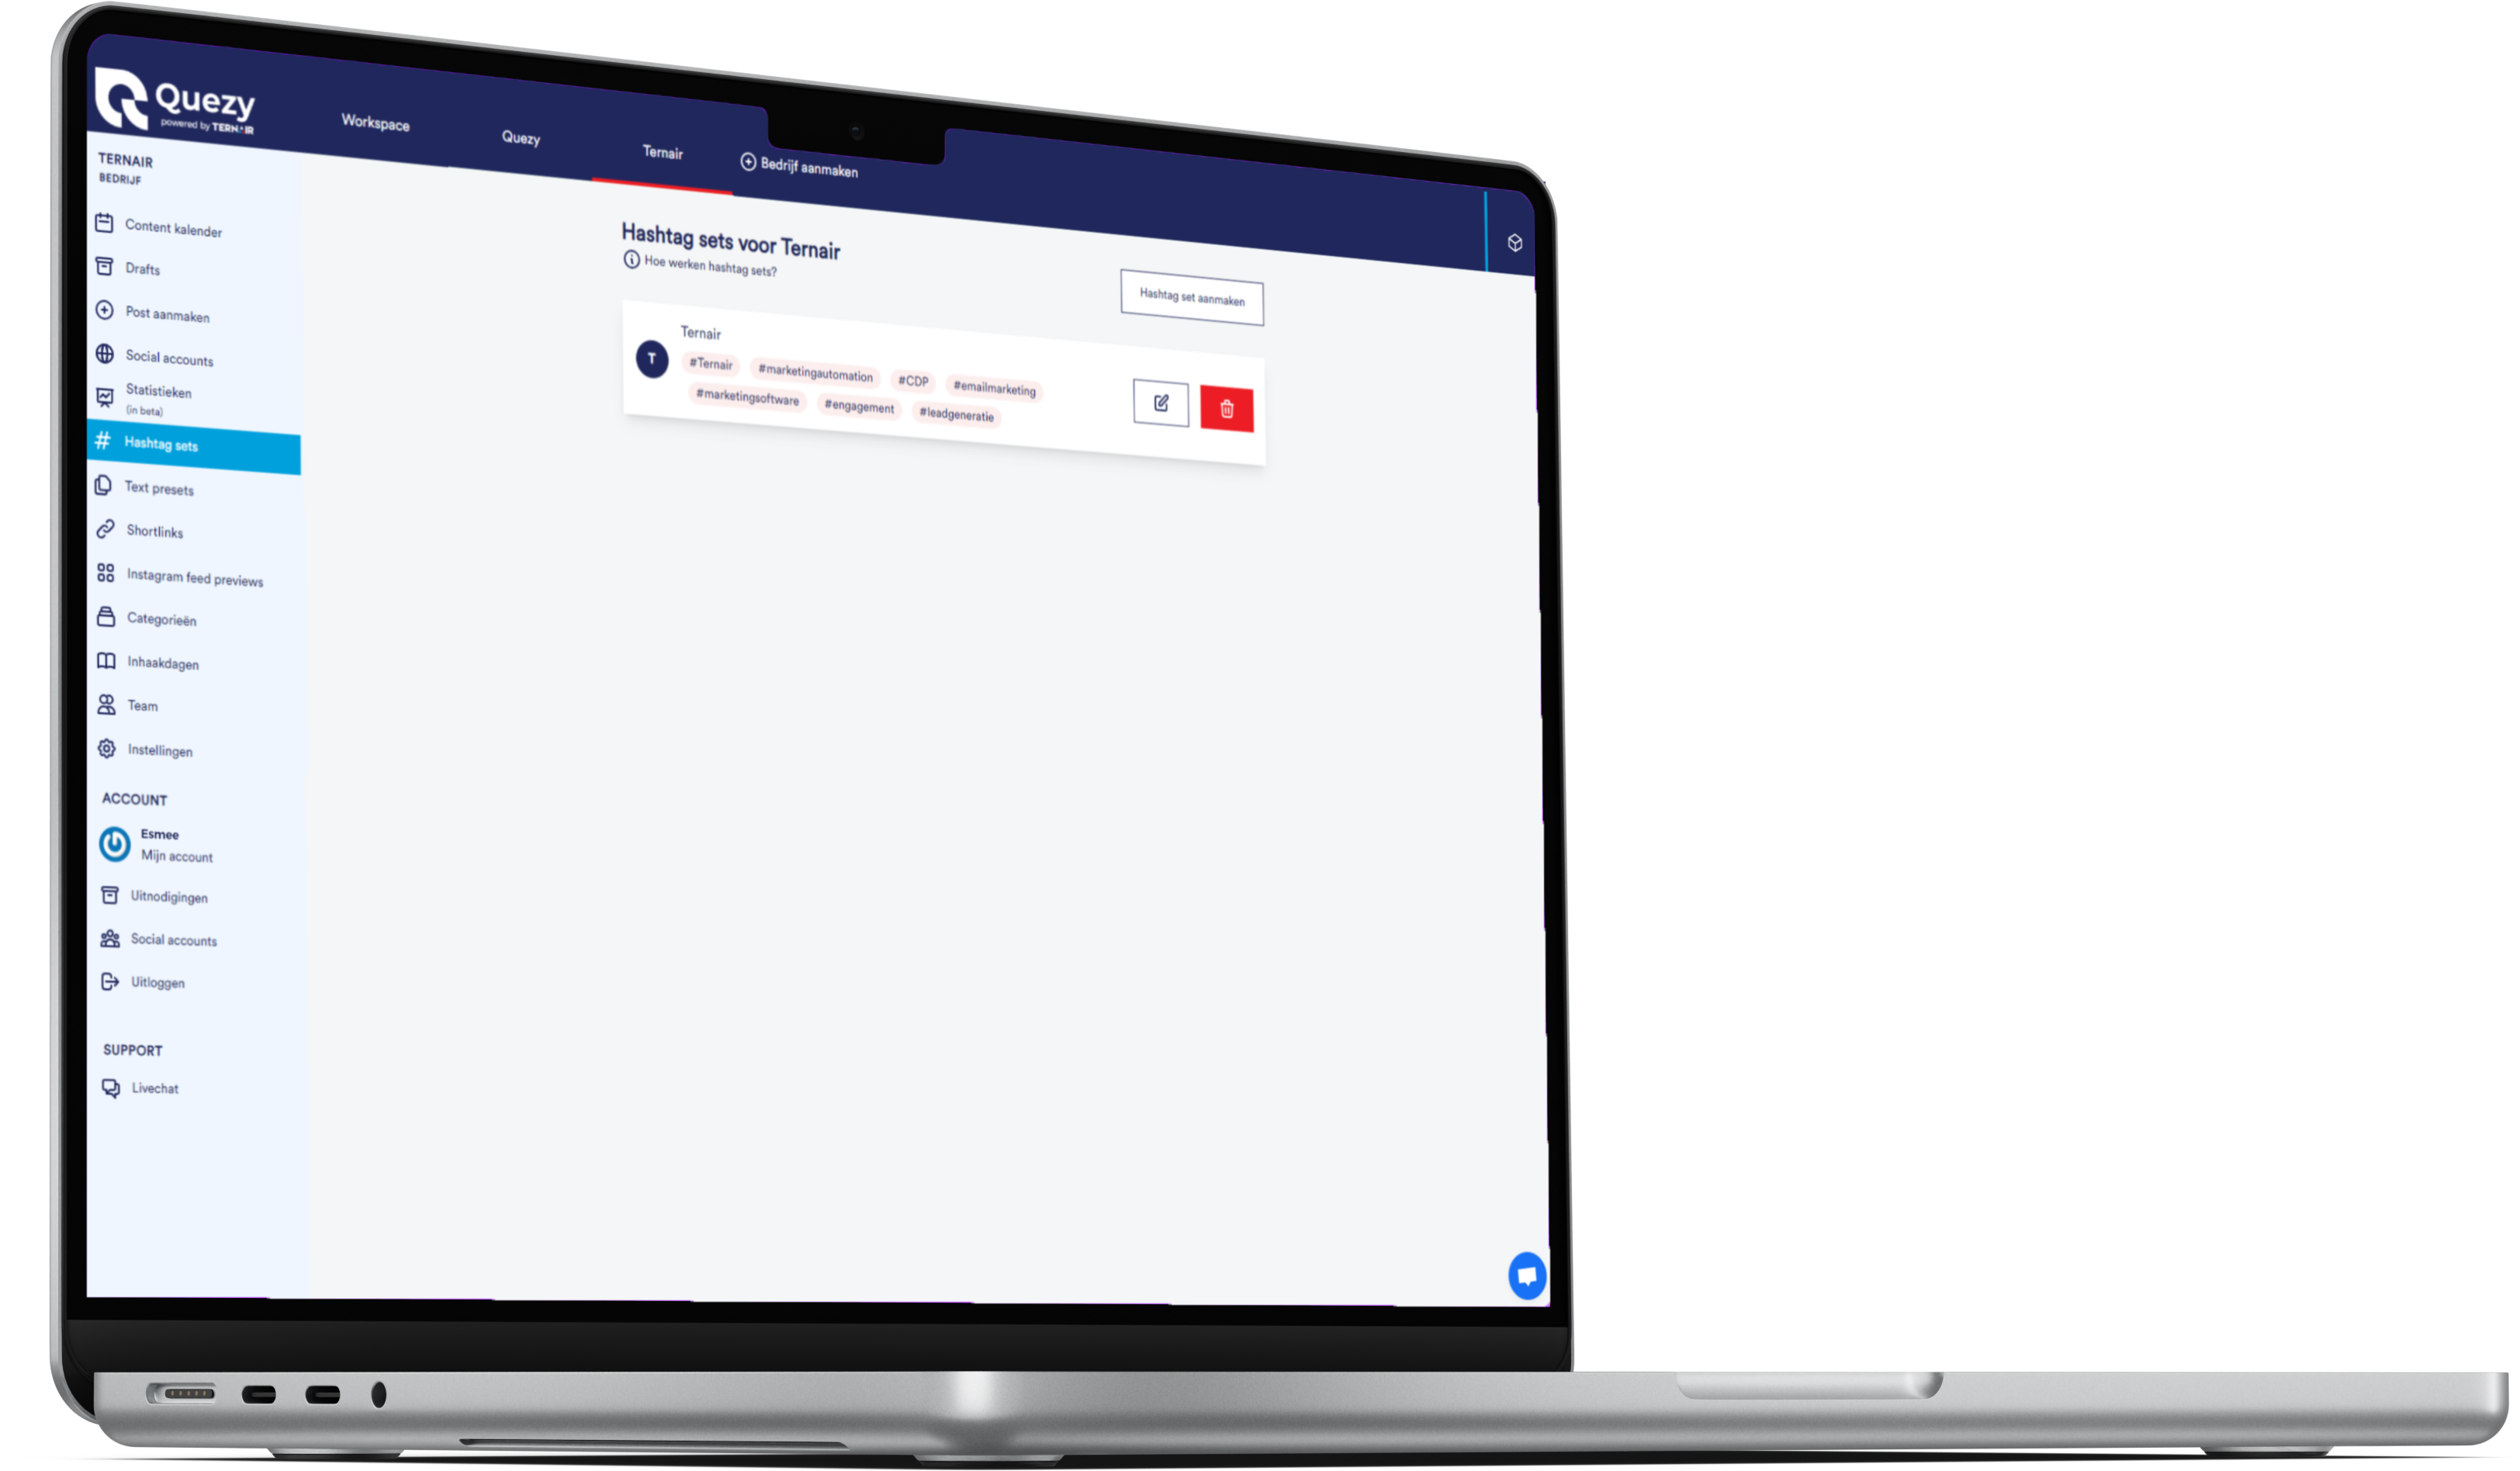Open Social accounts from sidebar
This screenshot has width=2520, height=1471.
(171, 357)
